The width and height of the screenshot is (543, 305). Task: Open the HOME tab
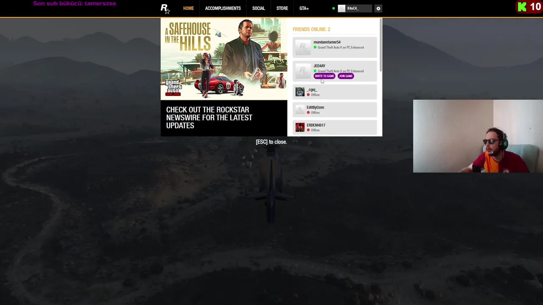[188, 8]
